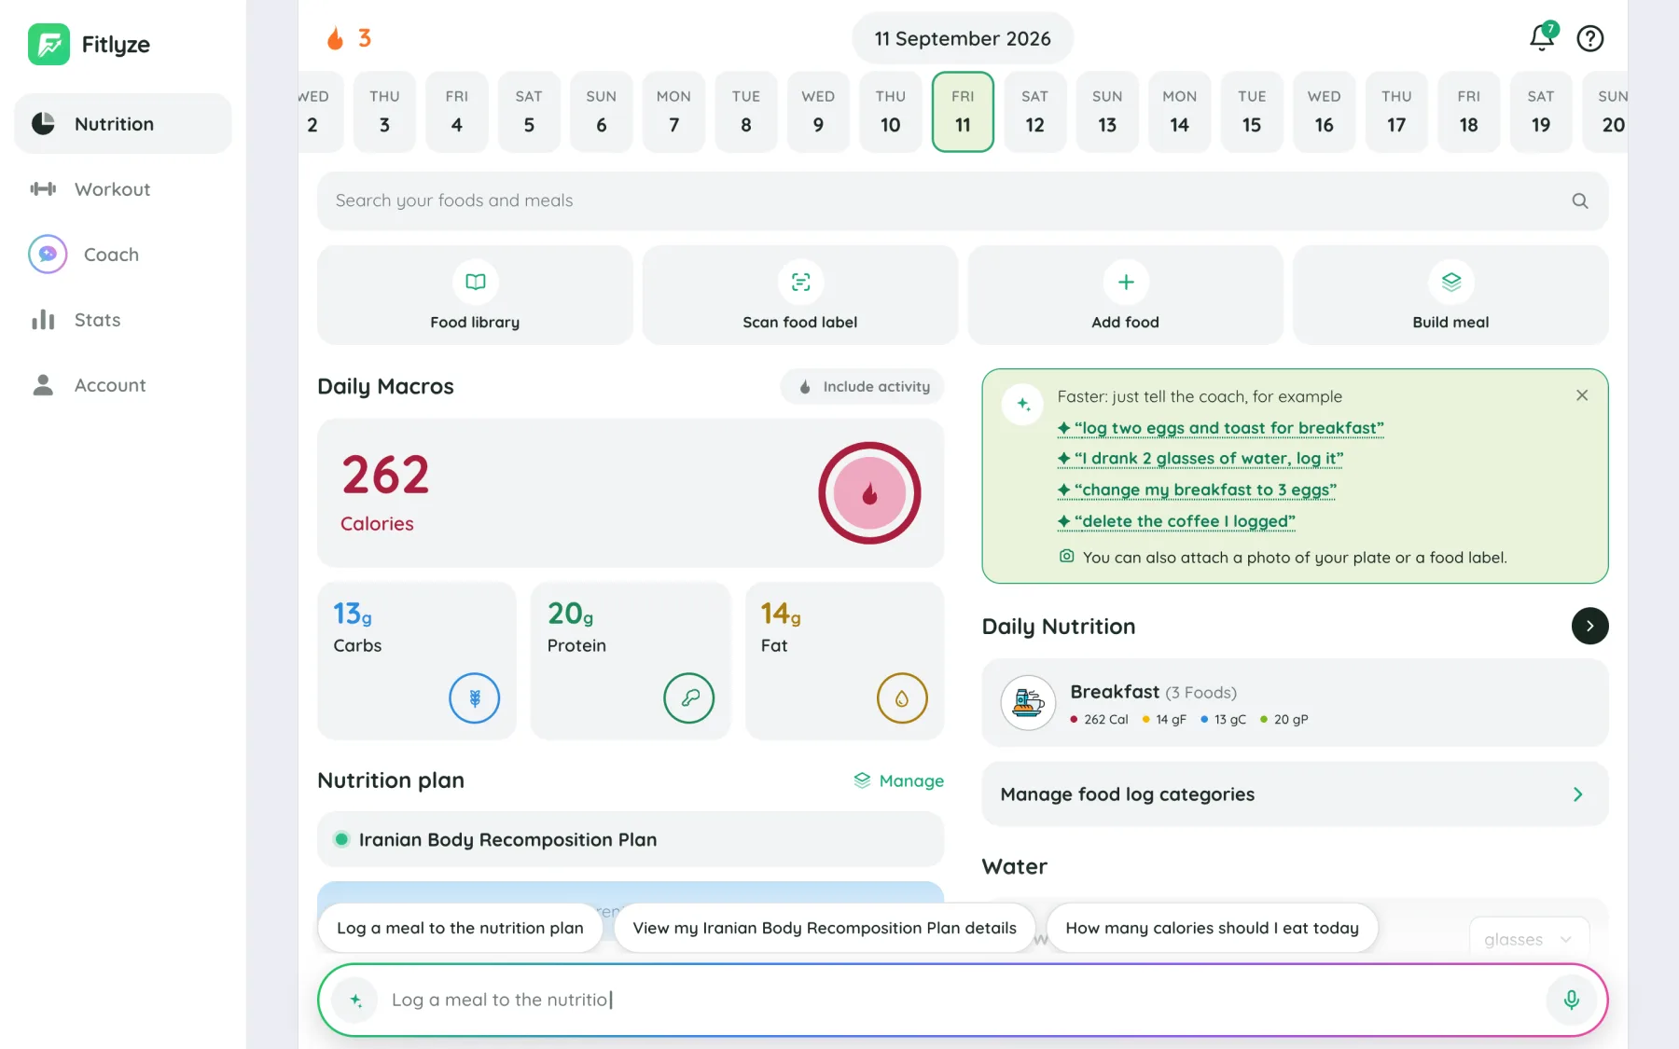
Task: Click the coach chat text input
Action: click(x=963, y=1000)
